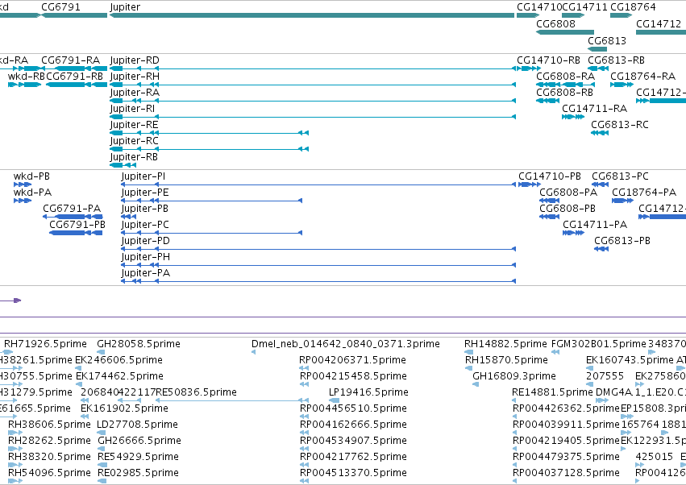Click the RP004206371.5prime EST label

tap(352, 360)
